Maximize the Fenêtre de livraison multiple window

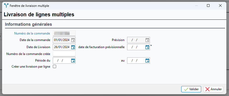(208, 6)
